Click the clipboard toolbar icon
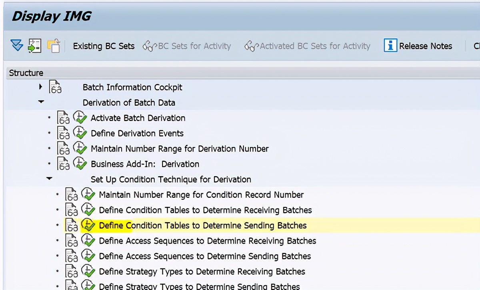 pyautogui.click(x=54, y=46)
